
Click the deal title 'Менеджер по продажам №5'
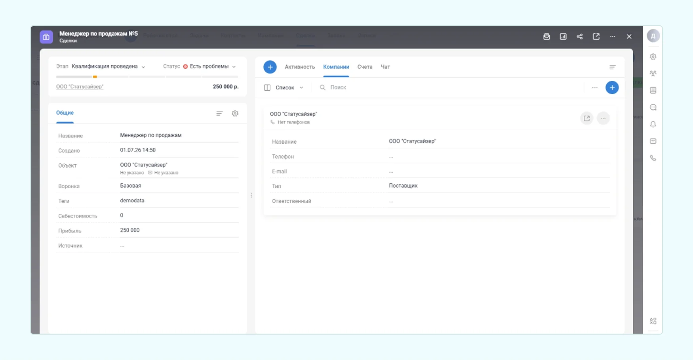(99, 34)
